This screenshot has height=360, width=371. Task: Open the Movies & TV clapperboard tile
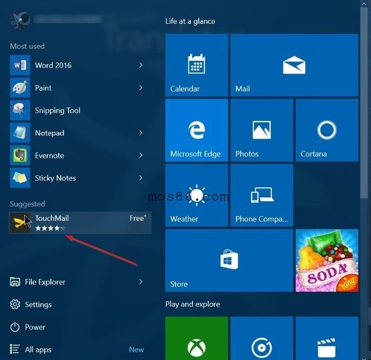point(327,338)
